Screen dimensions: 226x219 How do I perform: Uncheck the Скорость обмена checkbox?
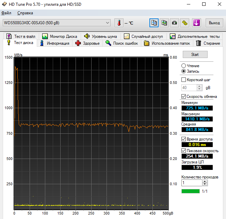(184, 97)
